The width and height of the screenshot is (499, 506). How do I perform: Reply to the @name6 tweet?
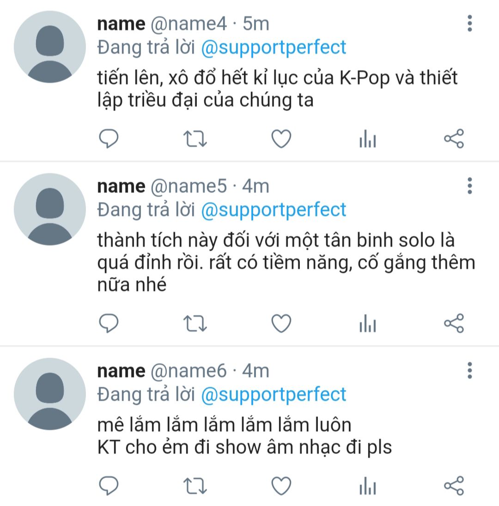(x=109, y=485)
